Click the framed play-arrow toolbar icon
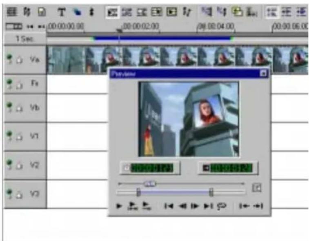Image resolution: width=309 pixels, height=241 pixels. click(172, 12)
